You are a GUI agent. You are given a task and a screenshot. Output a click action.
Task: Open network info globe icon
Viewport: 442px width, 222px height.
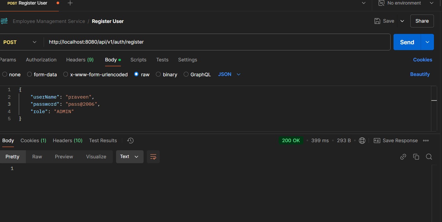[x=362, y=141]
